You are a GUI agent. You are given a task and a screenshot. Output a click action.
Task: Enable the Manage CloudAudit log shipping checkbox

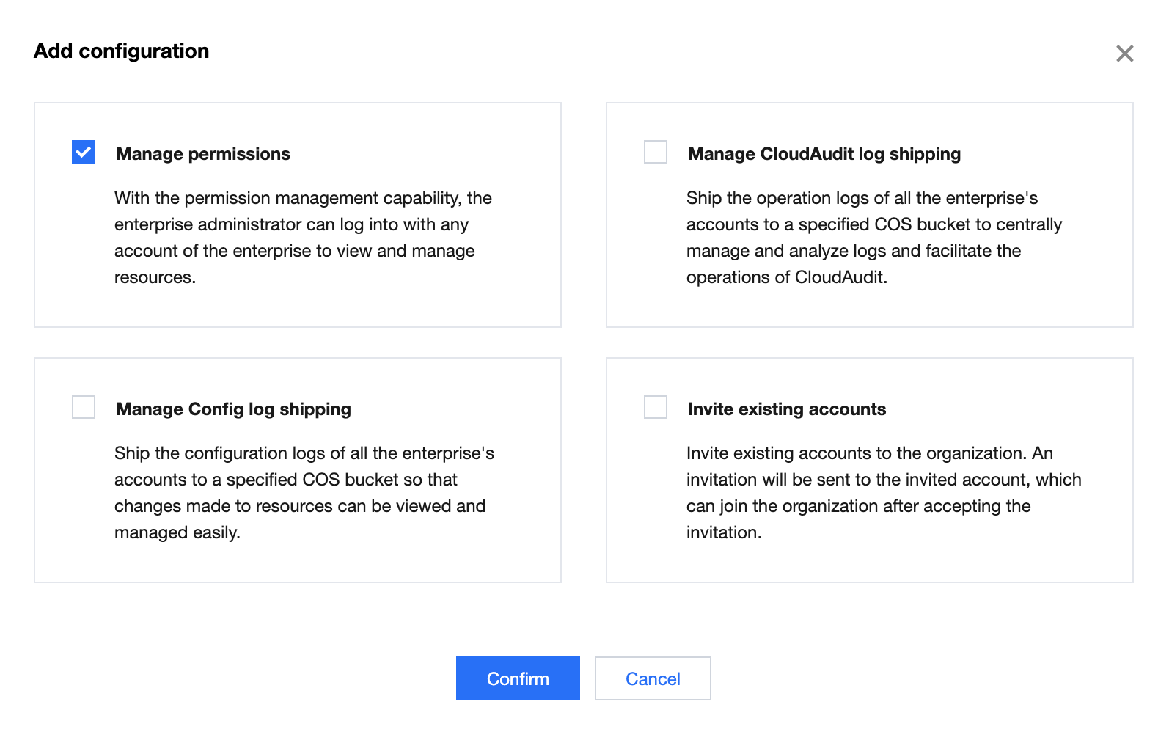coord(655,152)
